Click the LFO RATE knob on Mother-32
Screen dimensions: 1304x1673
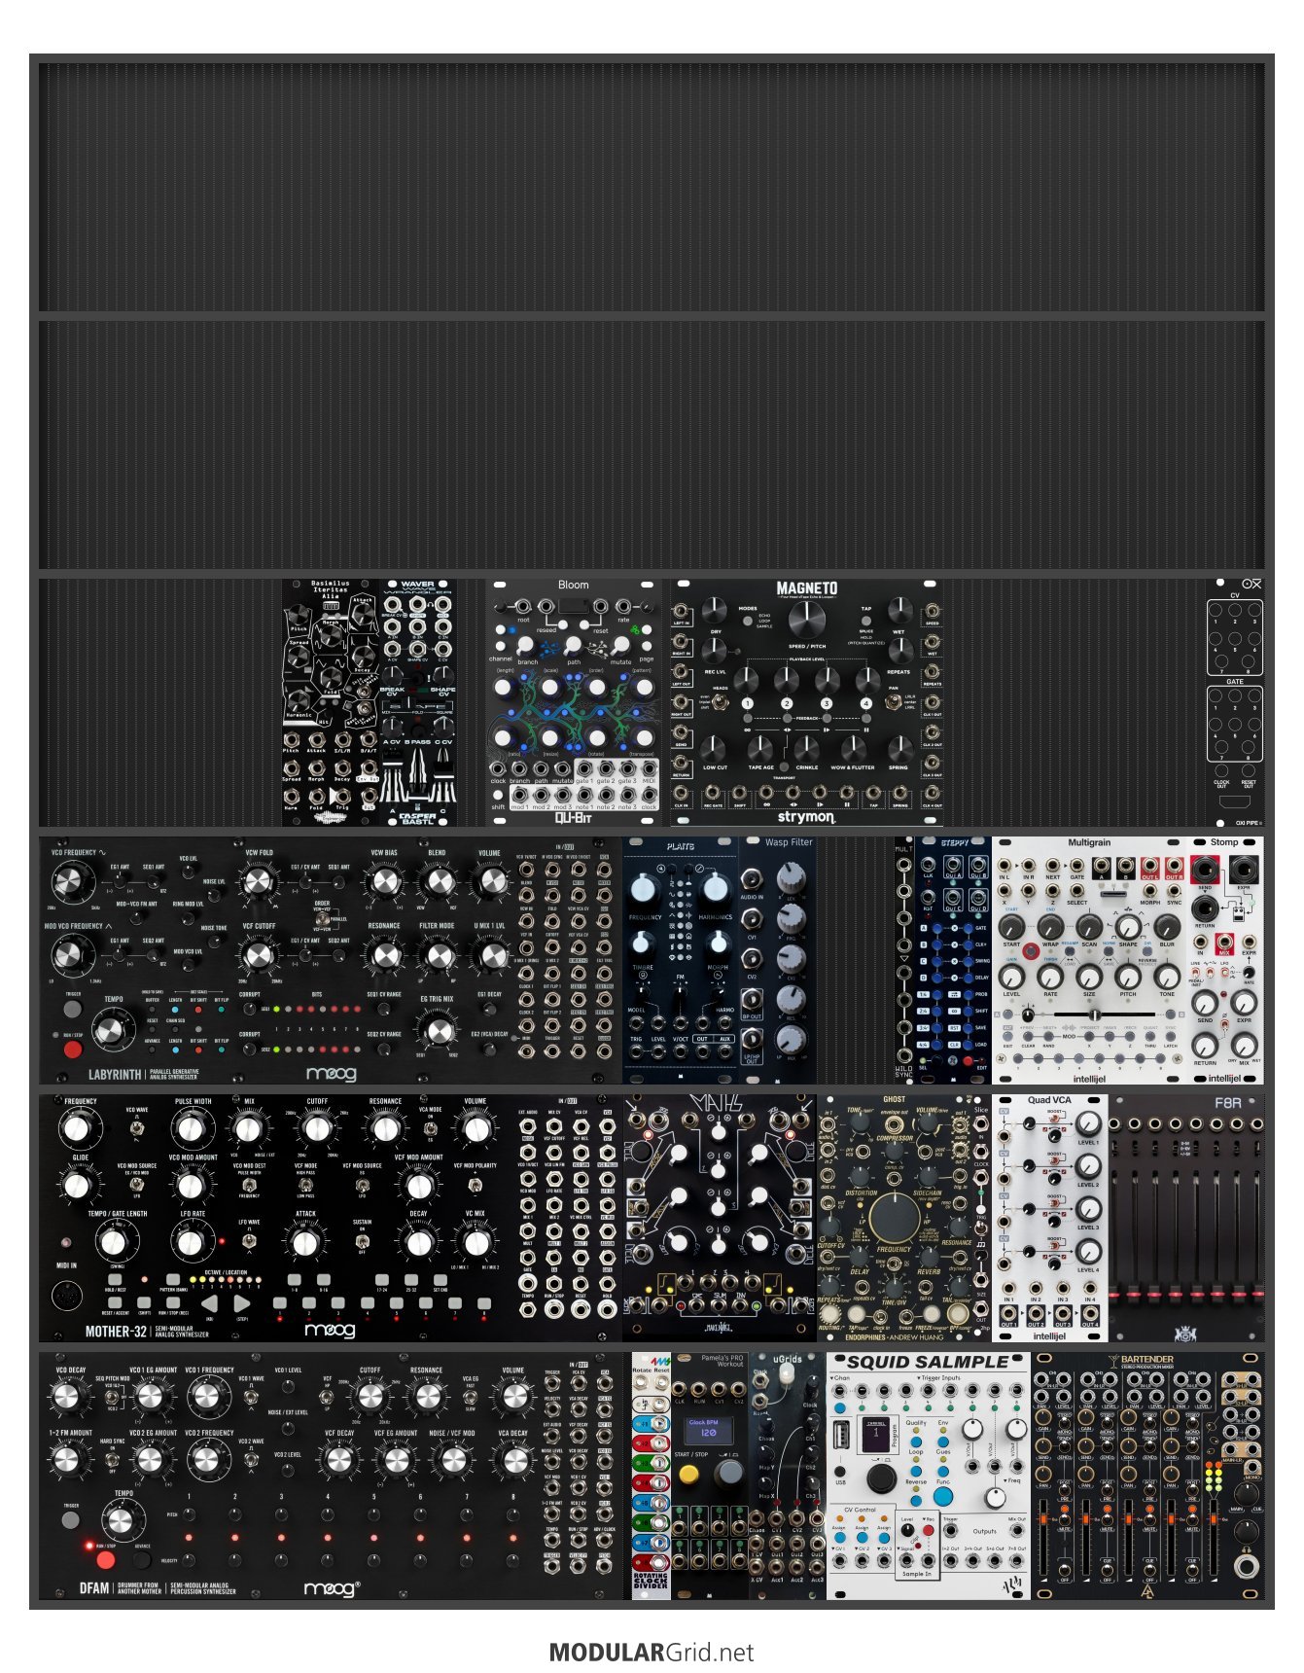(192, 1242)
